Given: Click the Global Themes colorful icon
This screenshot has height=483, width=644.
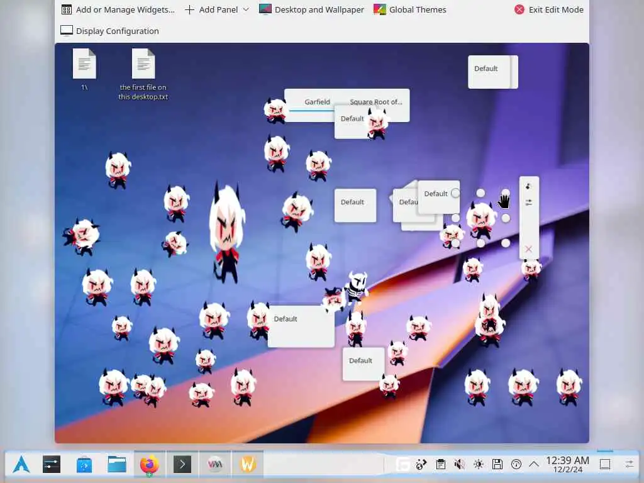Looking at the screenshot, I should pos(379,9).
